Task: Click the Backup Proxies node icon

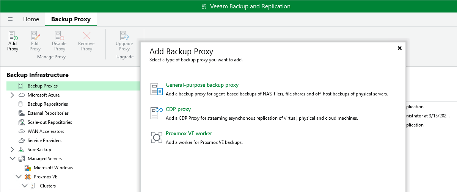Action: pos(20,86)
